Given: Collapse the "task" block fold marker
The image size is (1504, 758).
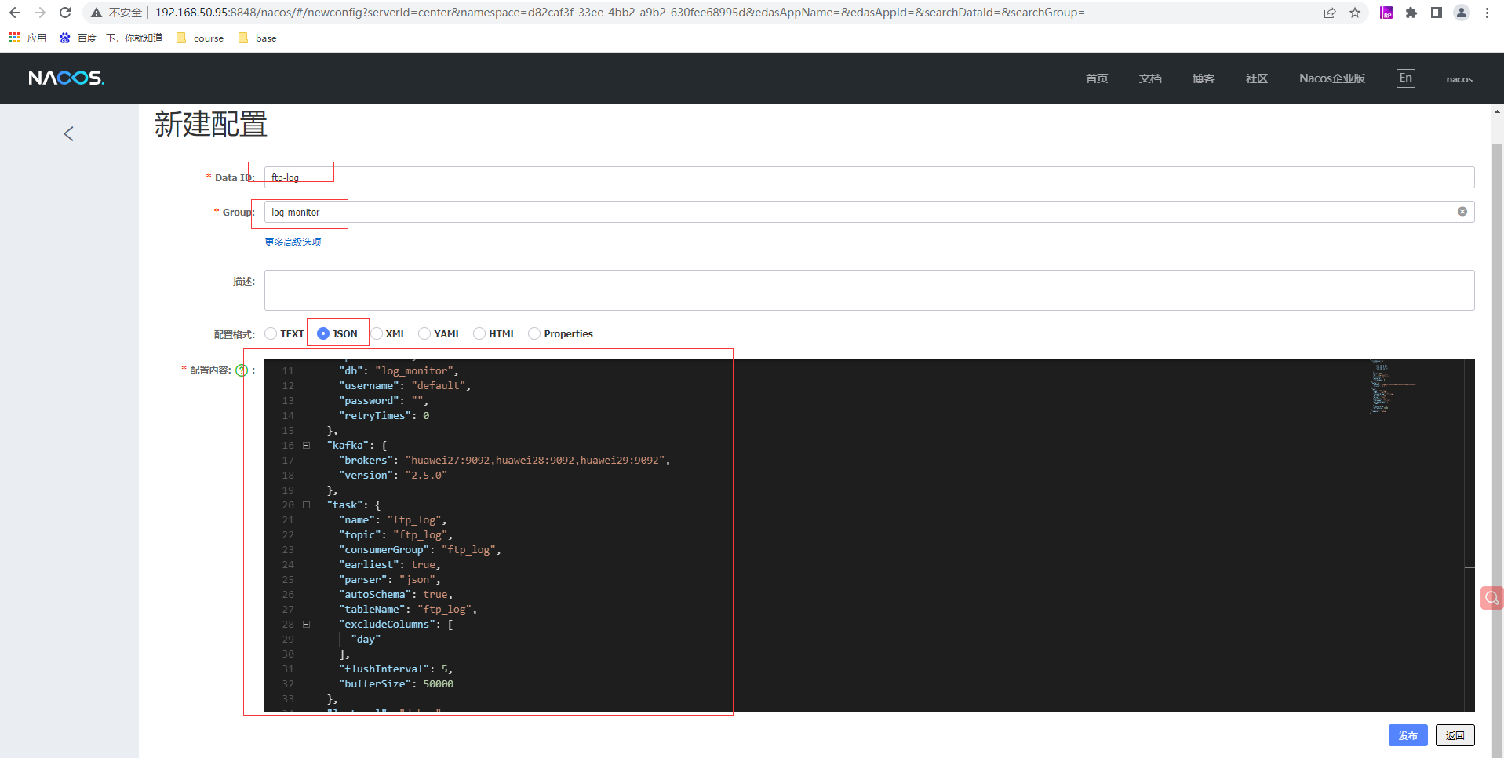Looking at the screenshot, I should [x=307, y=505].
